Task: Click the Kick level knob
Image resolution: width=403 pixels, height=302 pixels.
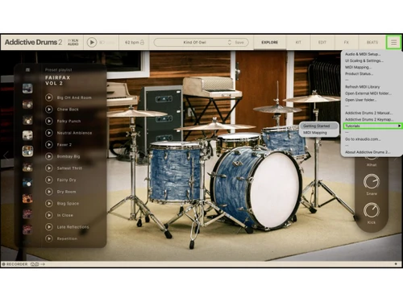Action: tap(372, 211)
